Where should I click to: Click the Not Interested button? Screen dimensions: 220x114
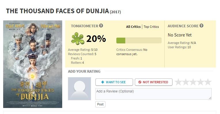154,82
